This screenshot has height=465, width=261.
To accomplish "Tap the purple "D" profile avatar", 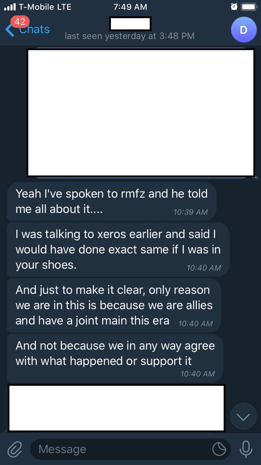I will tap(244, 30).
